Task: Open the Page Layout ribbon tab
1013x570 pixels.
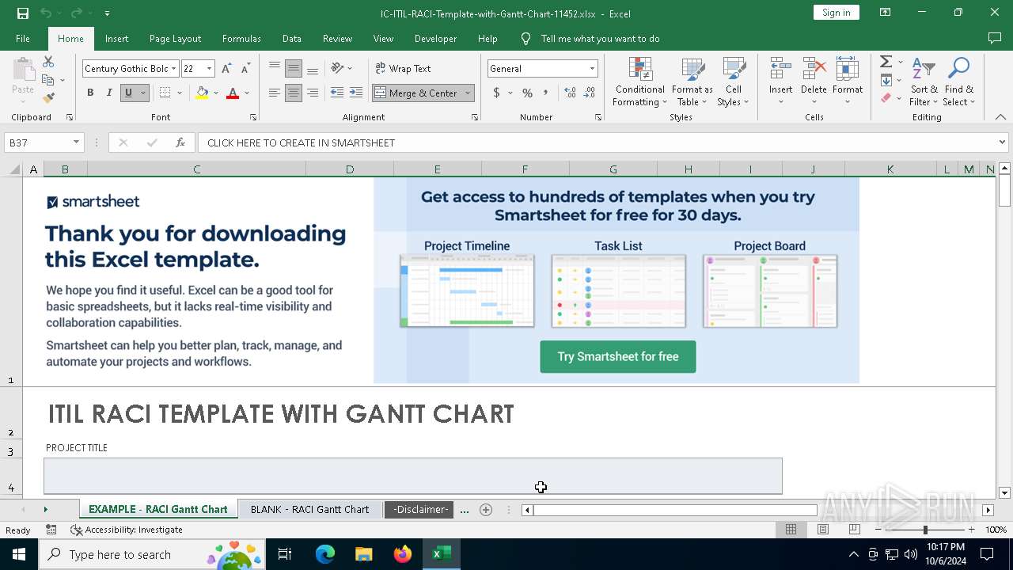Action: tap(175, 39)
